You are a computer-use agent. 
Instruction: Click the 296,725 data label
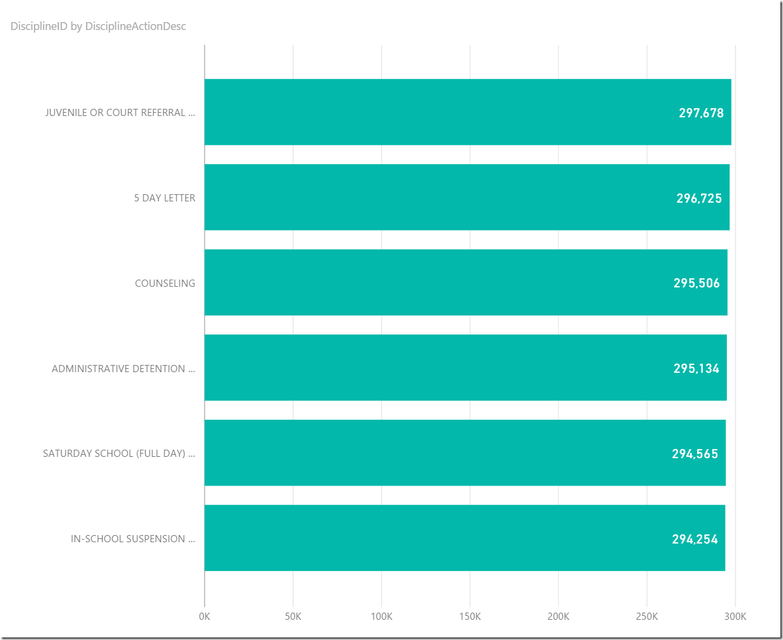click(x=699, y=198)
